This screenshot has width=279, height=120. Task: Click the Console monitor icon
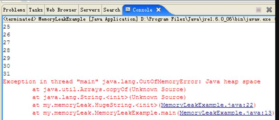pos(128,9)
